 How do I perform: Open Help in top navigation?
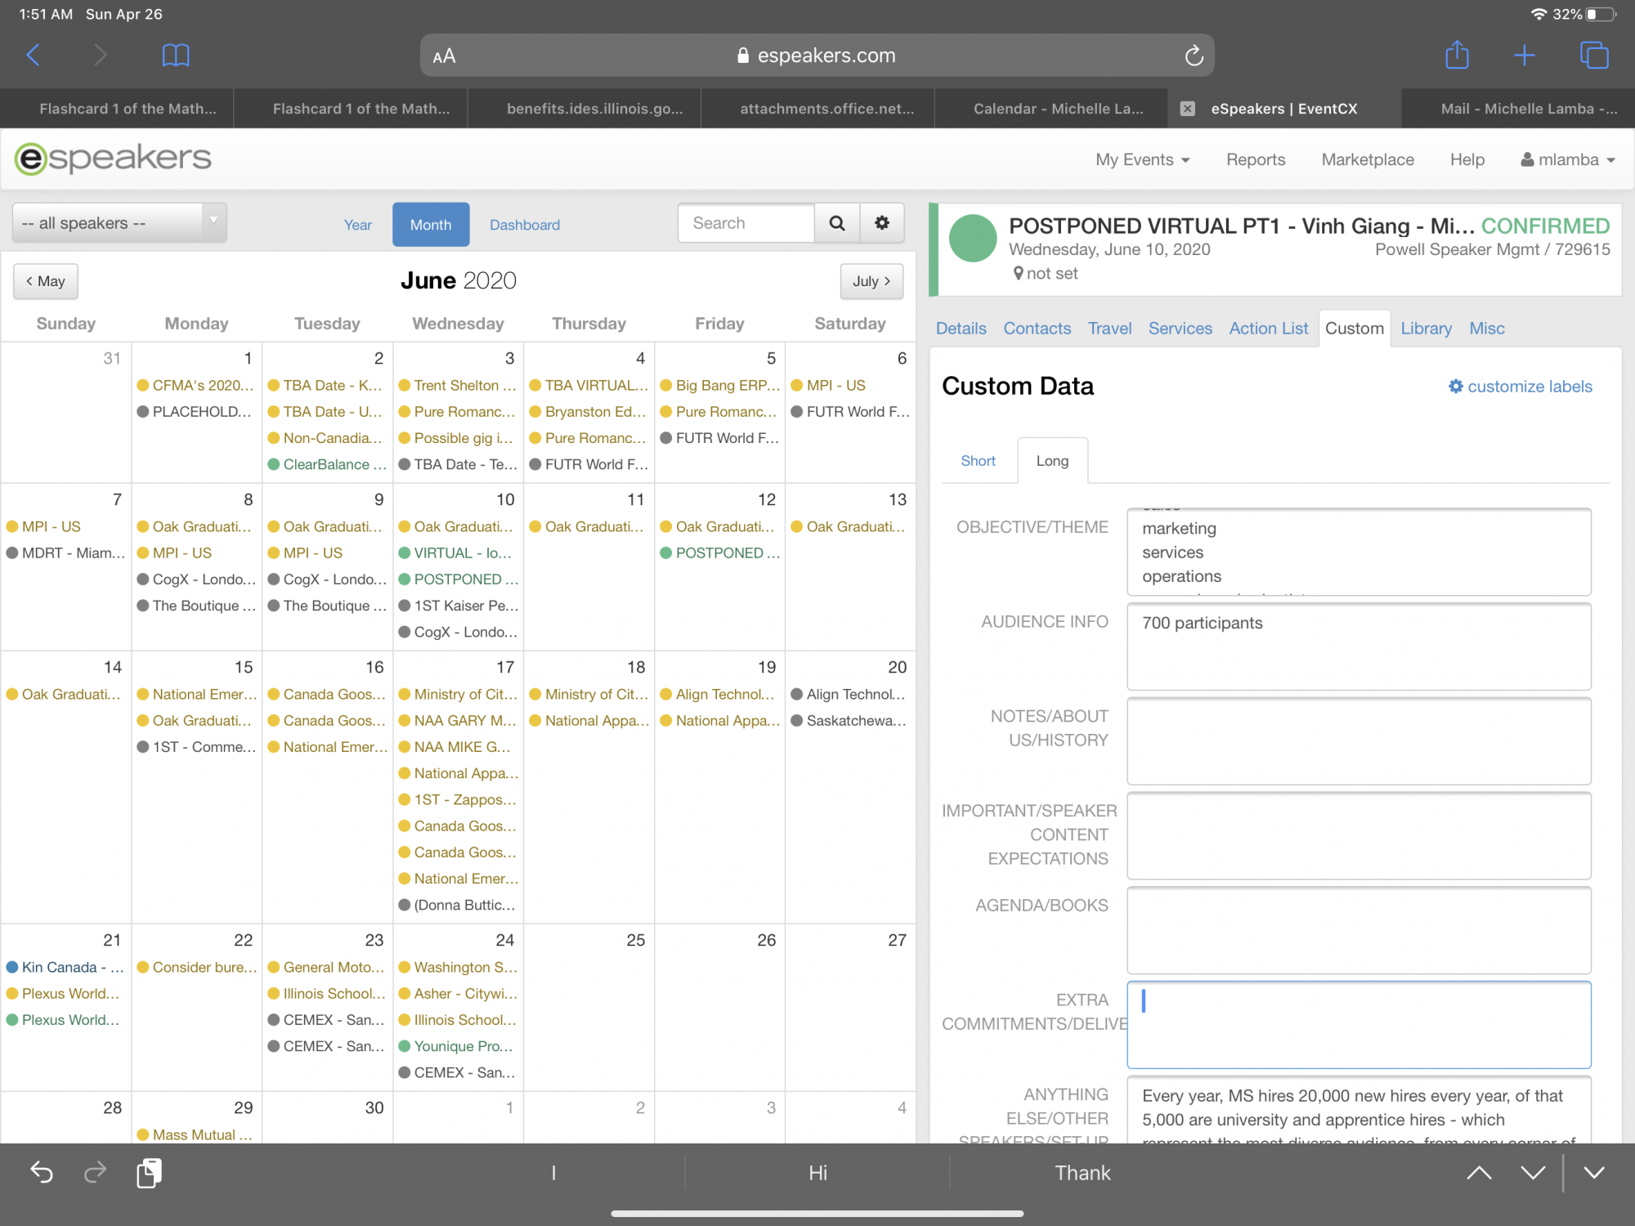tap(1467, 160)
